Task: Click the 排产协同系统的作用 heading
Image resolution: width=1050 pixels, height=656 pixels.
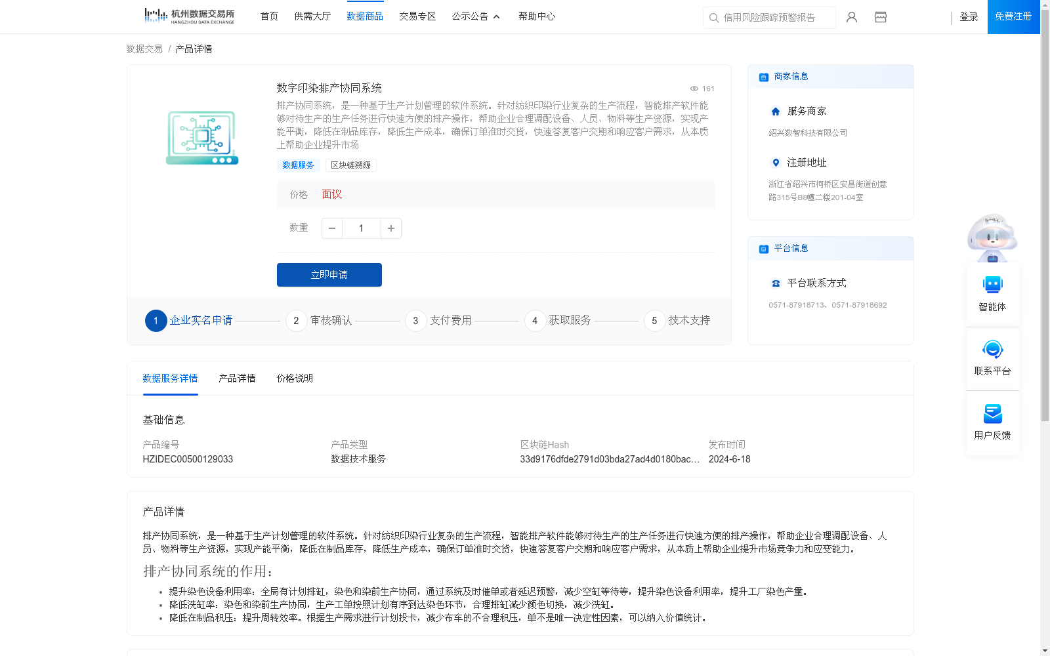Action: [208, 571]
